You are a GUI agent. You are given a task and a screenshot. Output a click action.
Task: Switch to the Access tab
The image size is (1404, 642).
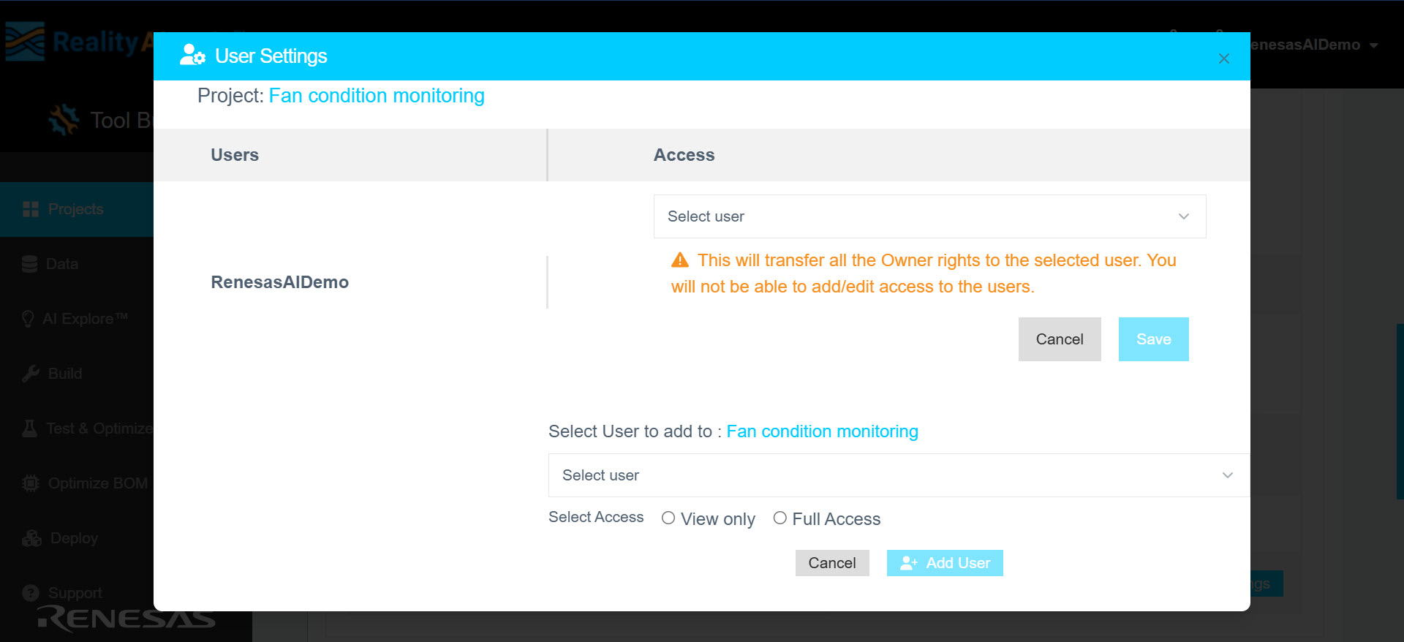click(x=684, y=155)
